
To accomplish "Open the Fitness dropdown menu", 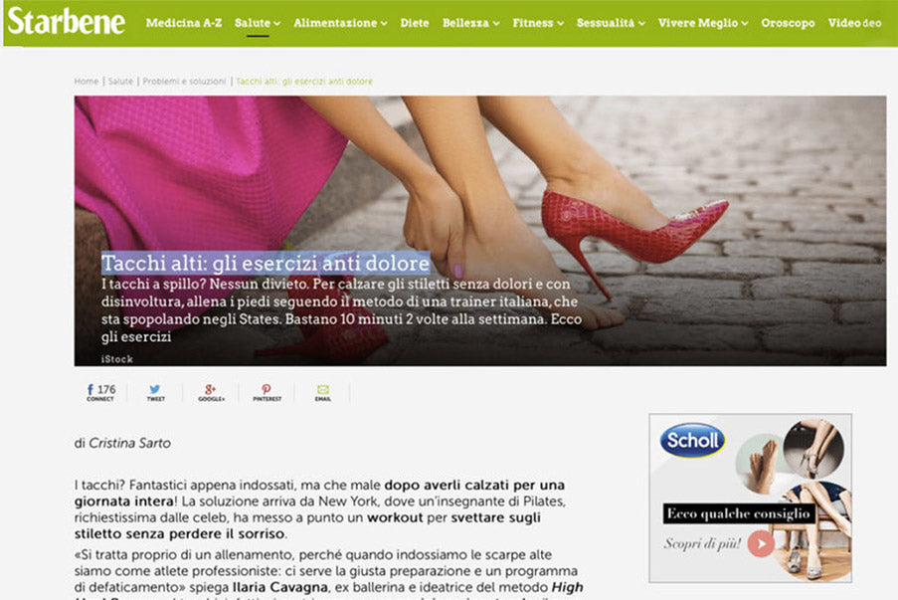I will click(x=538, y=23).
